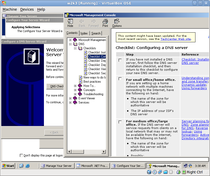Check the medium office/large office box
Screen dimensions: 210x176
click(x=120, y=122)
